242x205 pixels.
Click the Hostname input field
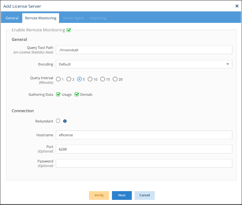144,135
